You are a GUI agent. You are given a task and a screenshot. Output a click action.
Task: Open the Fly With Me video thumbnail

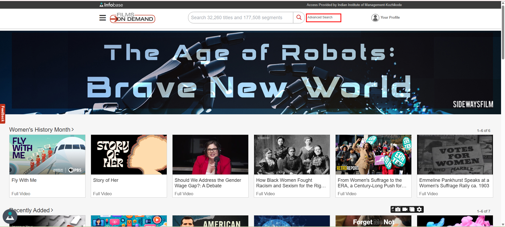47,155
